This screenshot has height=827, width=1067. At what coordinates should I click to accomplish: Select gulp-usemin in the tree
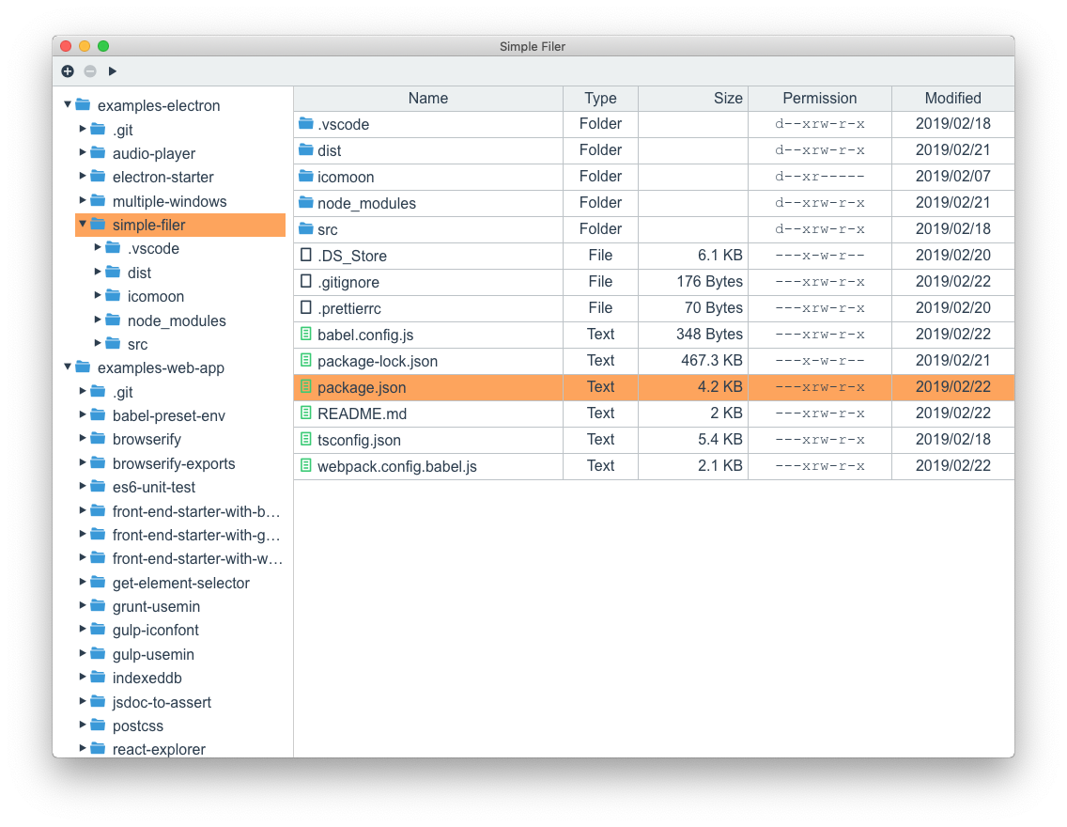click(x=153, y=654)
